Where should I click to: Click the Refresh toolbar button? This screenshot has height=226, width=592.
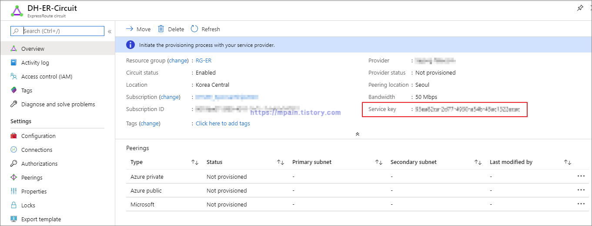[205, 29]
